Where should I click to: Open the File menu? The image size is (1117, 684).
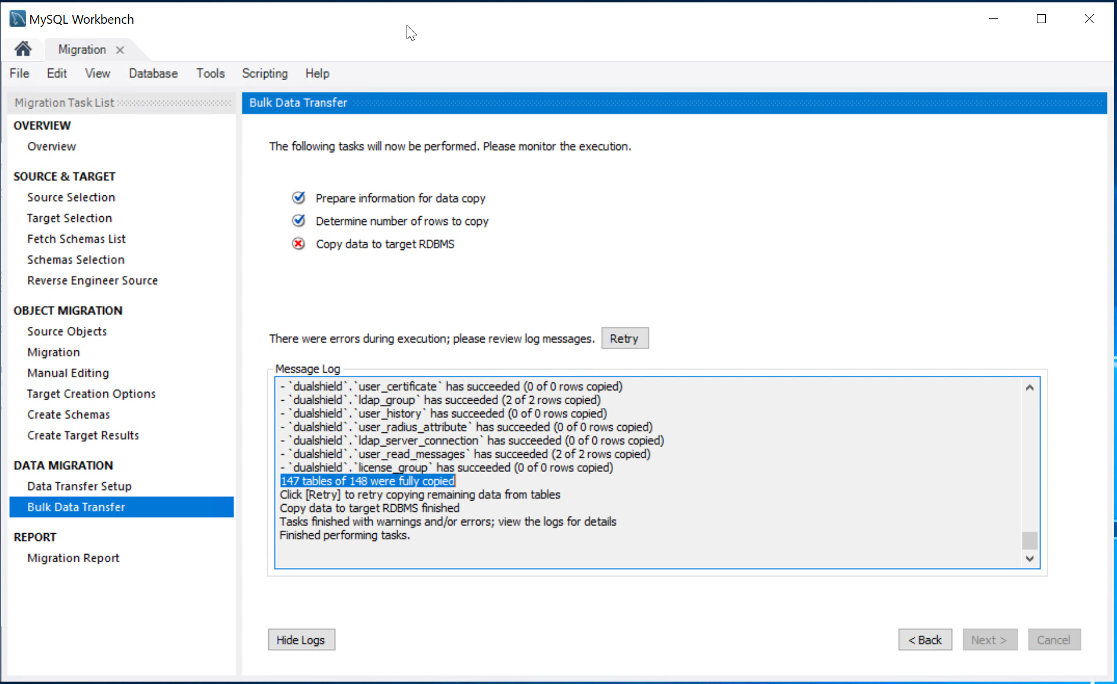pos(19,74)
